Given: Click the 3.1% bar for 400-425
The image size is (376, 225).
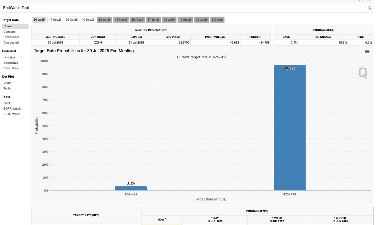Looking at the screenshot, I should point(131,188).
